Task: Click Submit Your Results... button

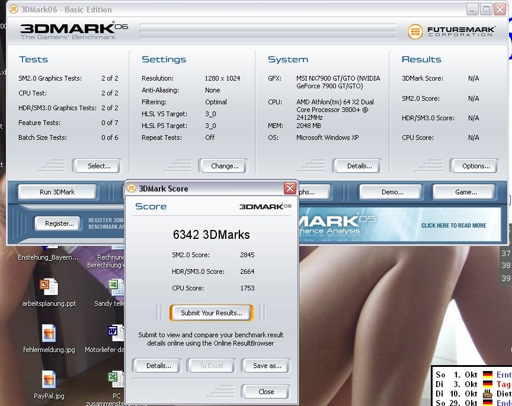Action: (212, 312)
